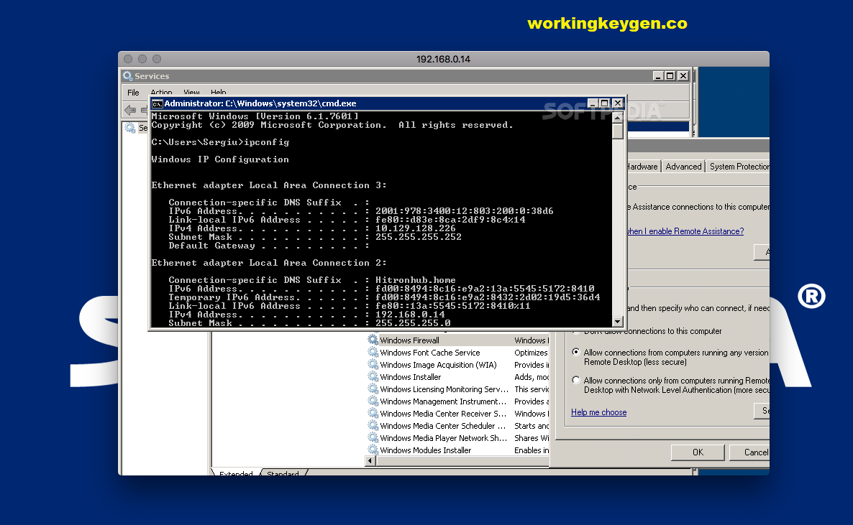Click the Windows Installer service icon
The image size is (853, 525).
[373, 376]
